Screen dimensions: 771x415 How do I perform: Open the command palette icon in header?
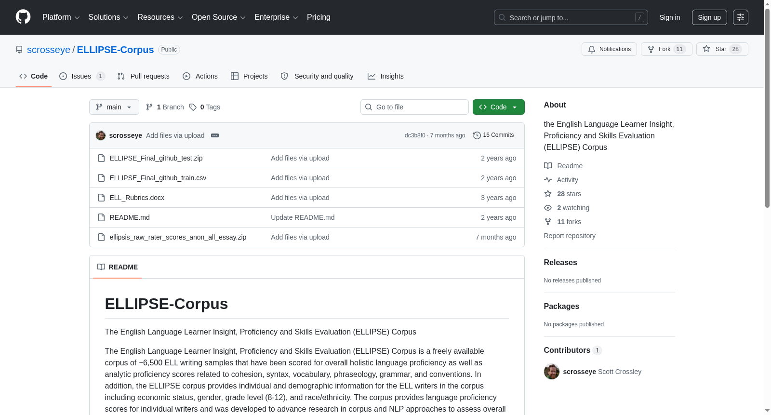coord(740,17)
